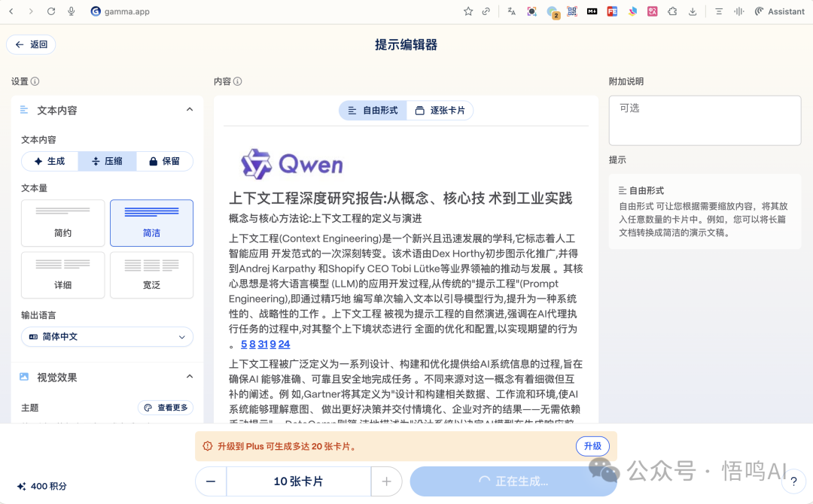Switch to 逐张卡片 tab

(440, 111)
